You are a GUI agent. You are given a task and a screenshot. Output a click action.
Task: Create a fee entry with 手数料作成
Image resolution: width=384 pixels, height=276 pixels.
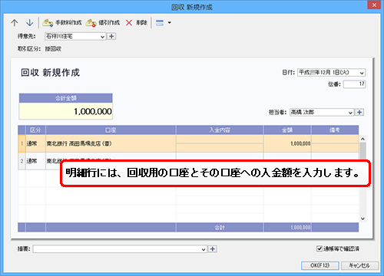pos(62,23)
